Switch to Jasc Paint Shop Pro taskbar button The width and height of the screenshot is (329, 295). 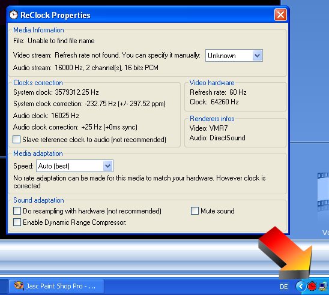click(x=56, y=286)
